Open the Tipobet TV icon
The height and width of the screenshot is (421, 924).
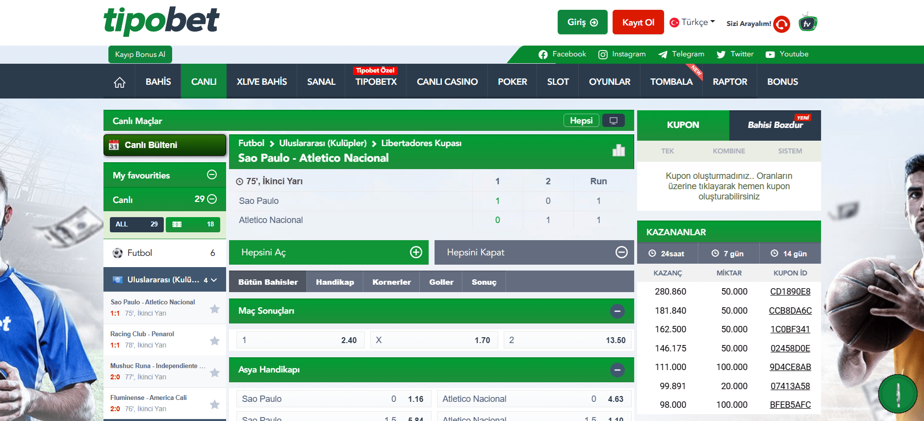click(x=807, y=23)
